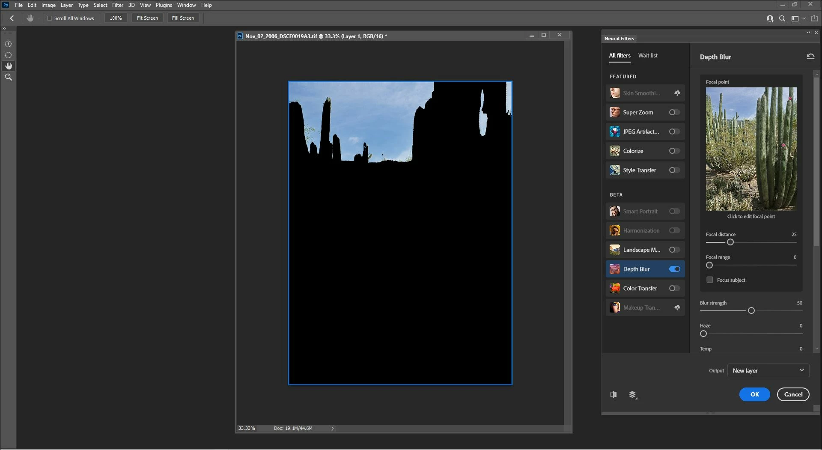The image size is (822, 450).
Task: Click the Haze slider handle
Action: click(703, 334)
